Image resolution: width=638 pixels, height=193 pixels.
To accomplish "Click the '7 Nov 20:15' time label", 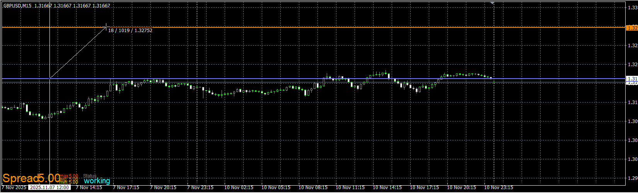I will pos(163,188).
